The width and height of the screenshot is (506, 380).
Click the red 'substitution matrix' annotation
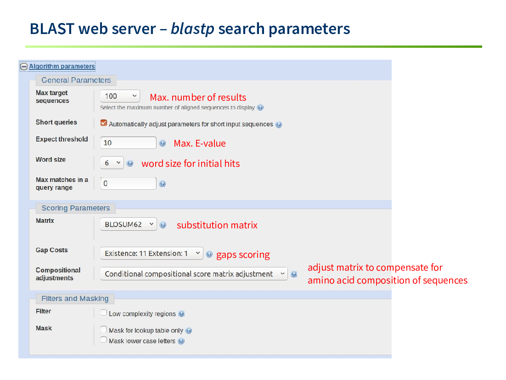[x=217, y=225]
